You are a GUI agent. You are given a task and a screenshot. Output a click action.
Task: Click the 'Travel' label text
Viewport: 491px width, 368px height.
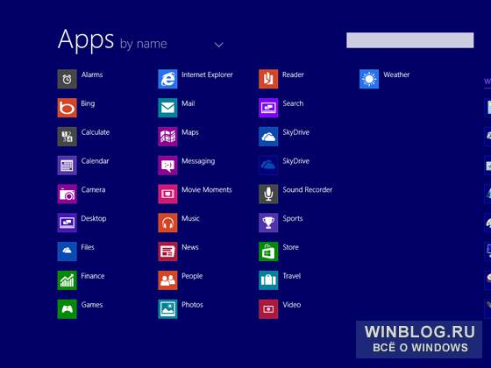point(291,276)
